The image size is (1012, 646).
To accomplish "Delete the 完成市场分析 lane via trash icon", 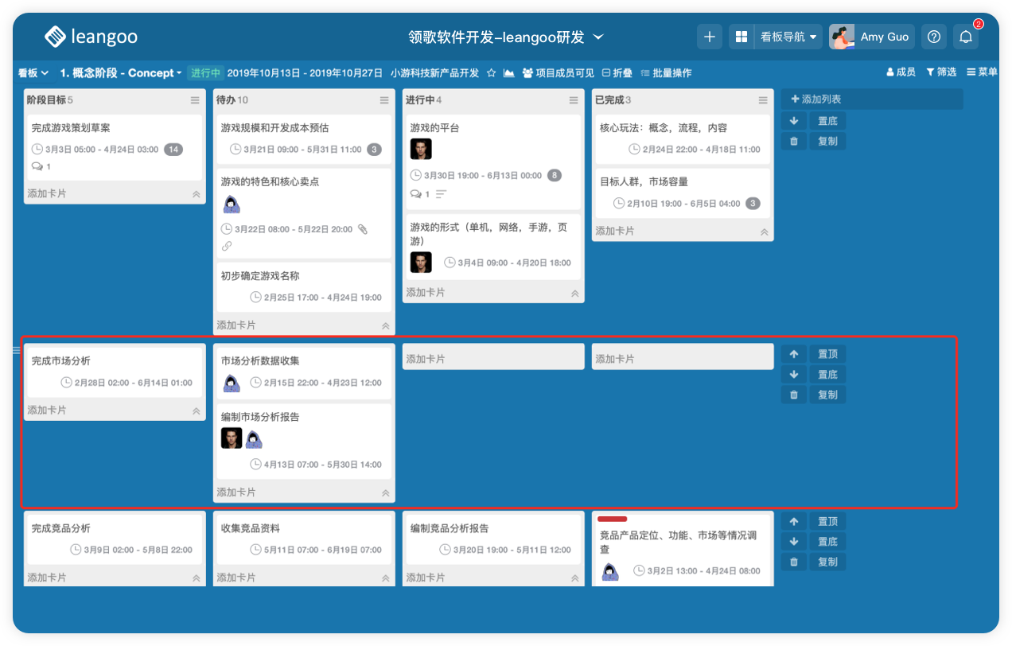I will [793, 395].
